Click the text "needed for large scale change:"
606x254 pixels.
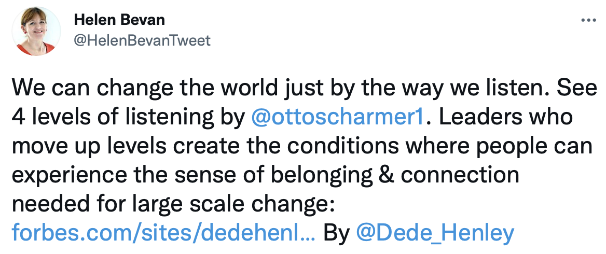coord(172,204)
